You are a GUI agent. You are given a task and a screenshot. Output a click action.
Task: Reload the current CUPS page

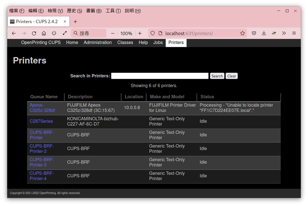click(34, 33)
